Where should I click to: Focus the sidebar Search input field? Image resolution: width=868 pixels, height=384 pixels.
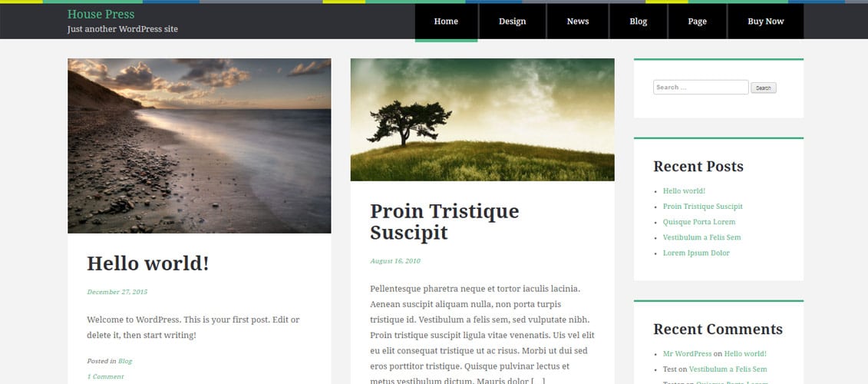[x=701, y=87]
